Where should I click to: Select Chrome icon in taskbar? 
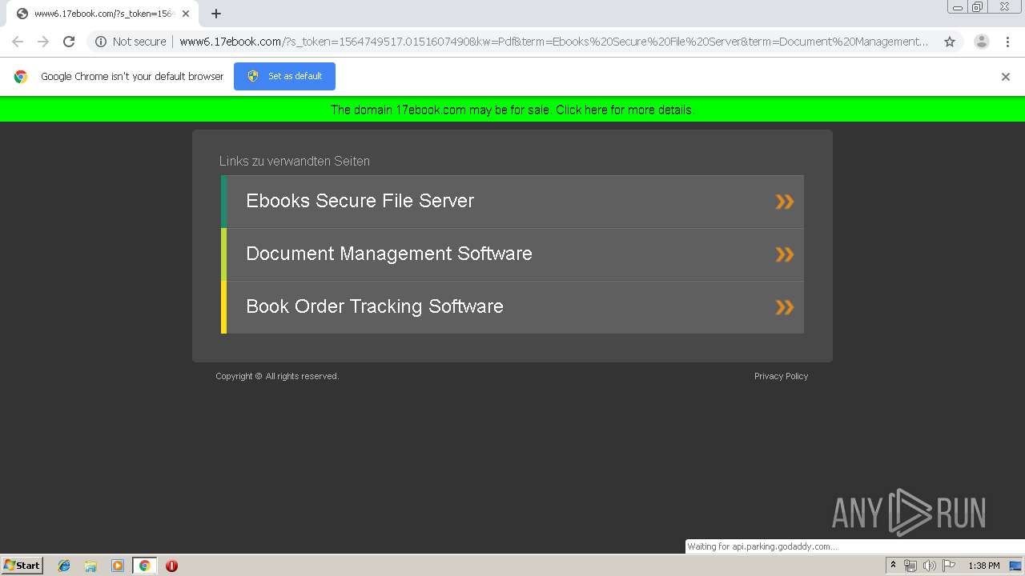pyautogui.click(x=144, y=566)
